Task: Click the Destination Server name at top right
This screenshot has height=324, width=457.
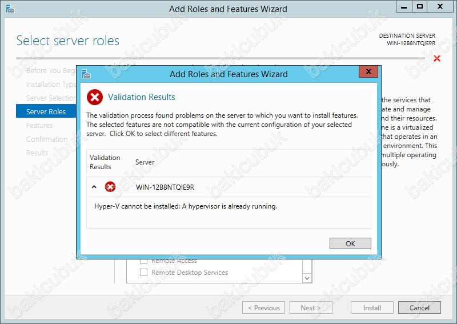Action: point(411,43)
